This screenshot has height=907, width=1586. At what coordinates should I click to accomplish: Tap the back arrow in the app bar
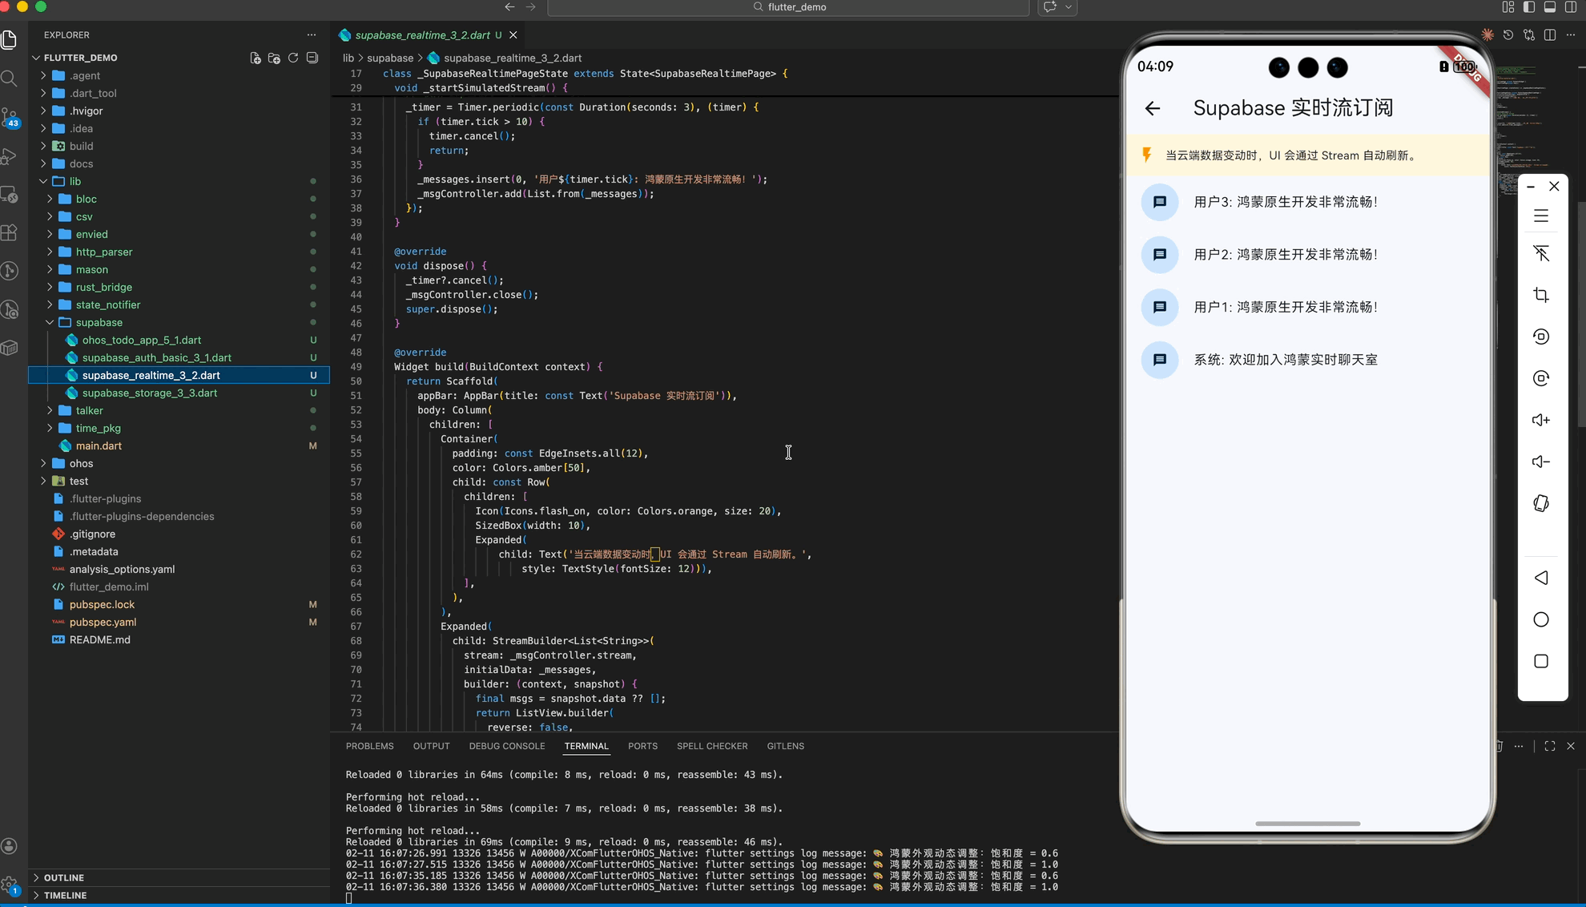coord(1153,108)
